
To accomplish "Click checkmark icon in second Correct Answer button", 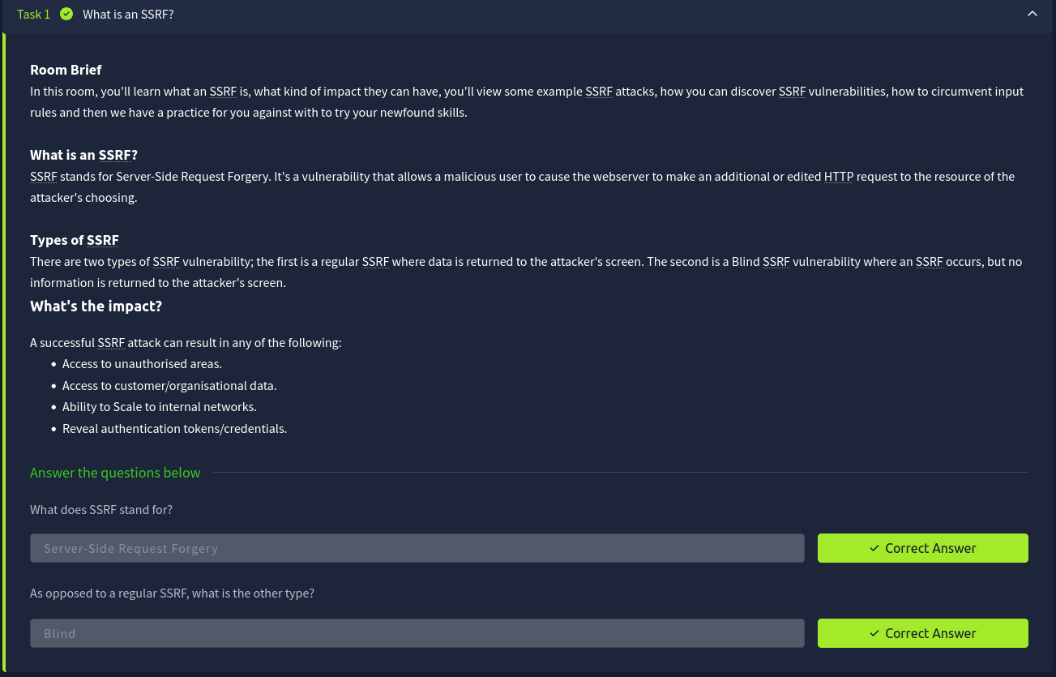I will [874, 633].
